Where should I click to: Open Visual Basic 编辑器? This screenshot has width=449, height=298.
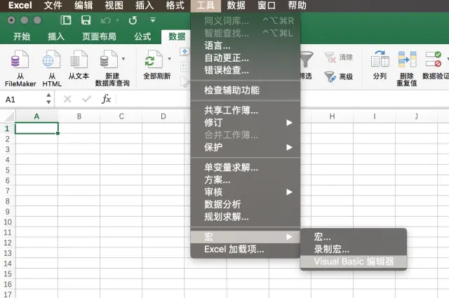pos(354,262)
